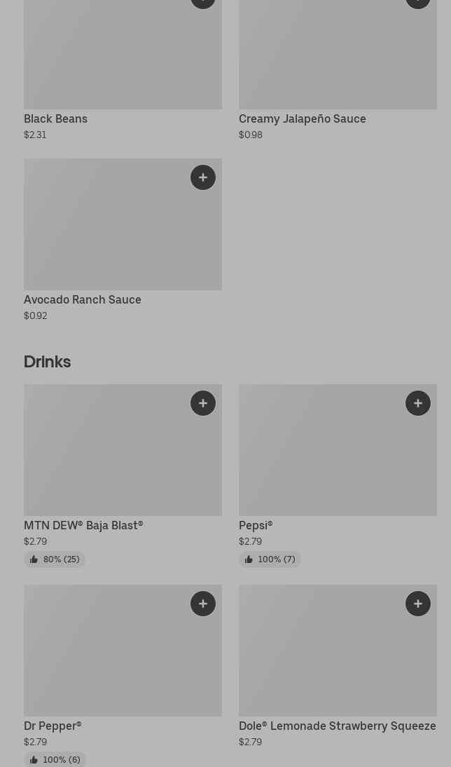Click the MTN DEW Baja Blast photo

click(x=105, y=456)
